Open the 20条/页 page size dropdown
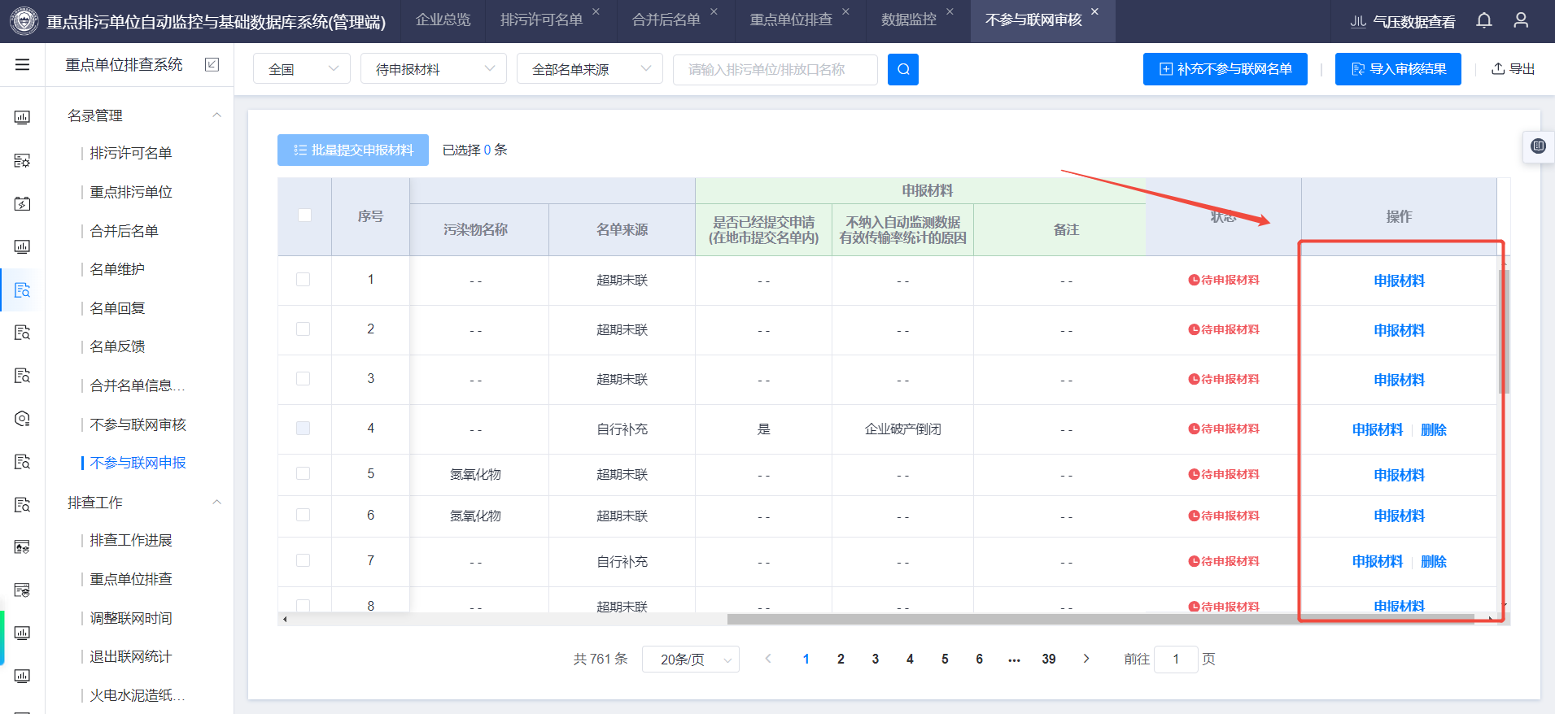The width and height of the screenshot is (1555, 714). click(691, 660)
